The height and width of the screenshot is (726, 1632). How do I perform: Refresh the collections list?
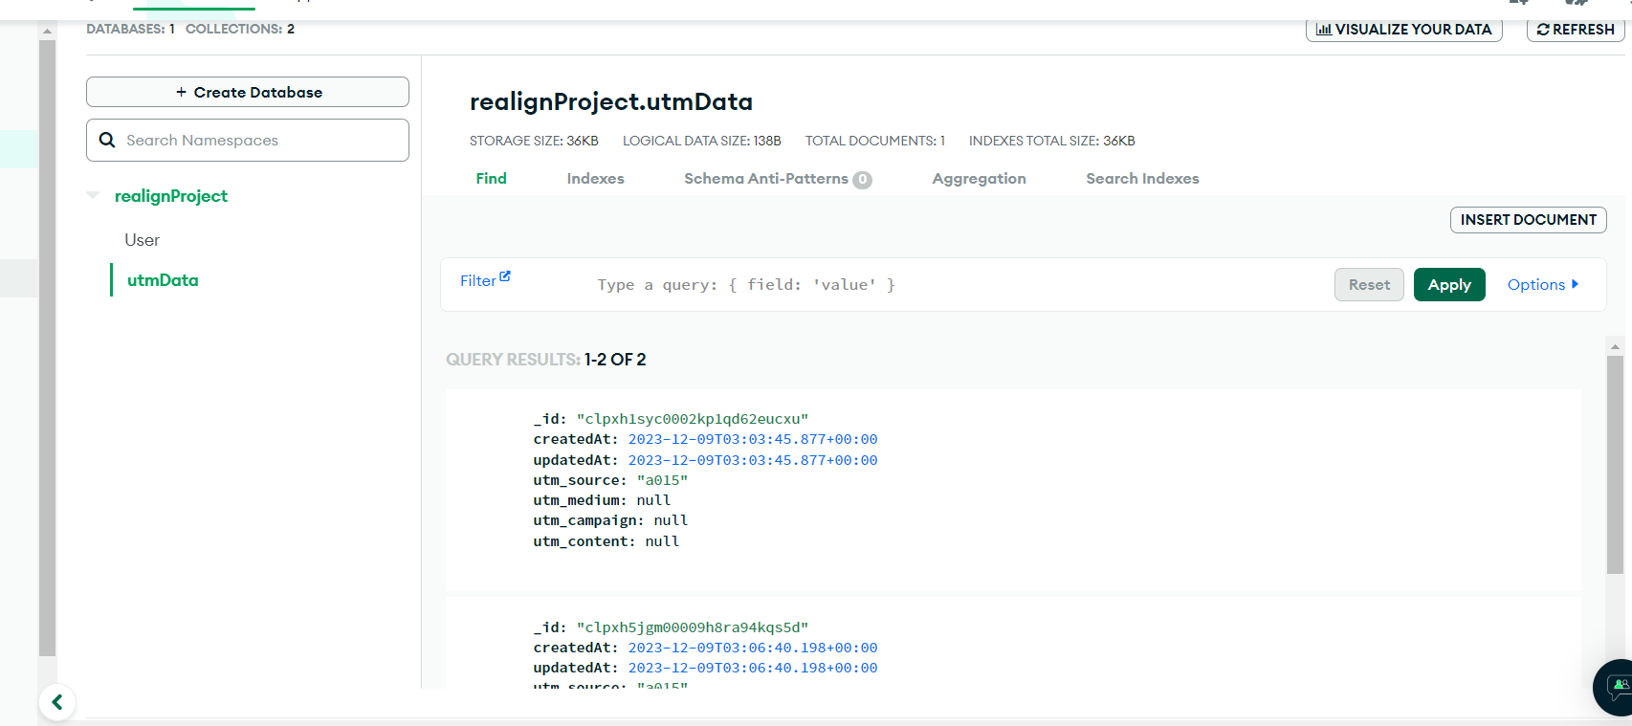coord(1576,30)
